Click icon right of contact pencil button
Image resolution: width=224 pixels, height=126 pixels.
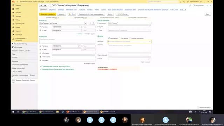pyautogui.click(x=93, y=23)
